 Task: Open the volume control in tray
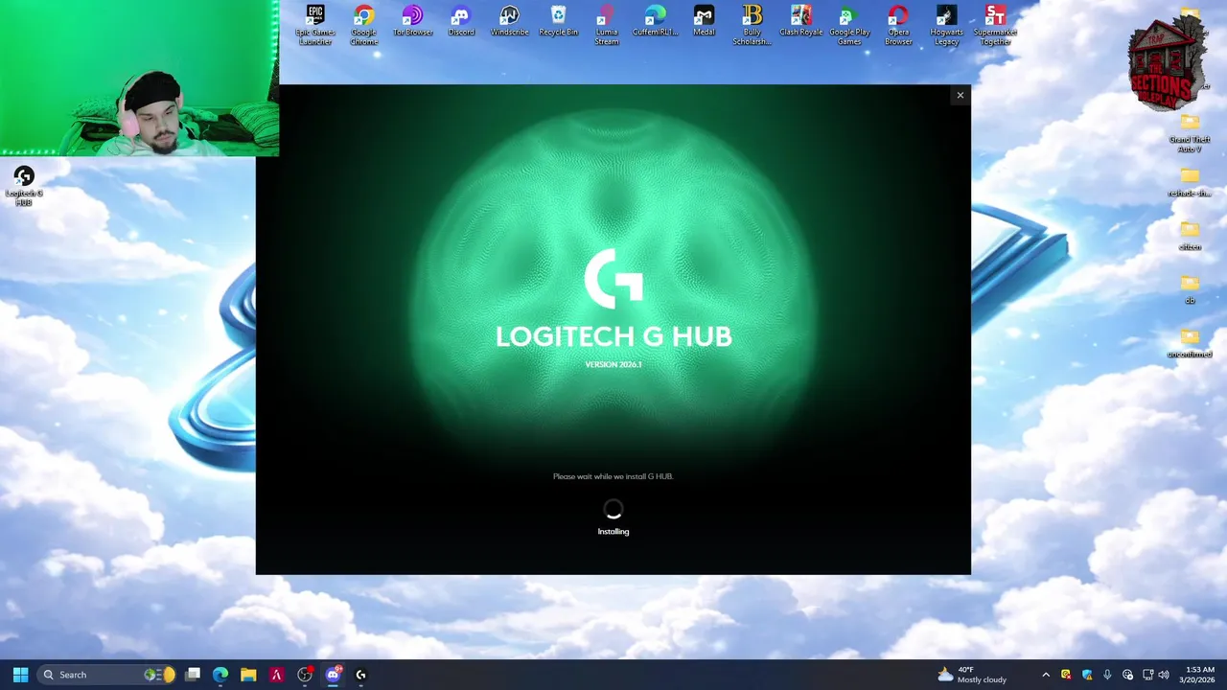1164,675
